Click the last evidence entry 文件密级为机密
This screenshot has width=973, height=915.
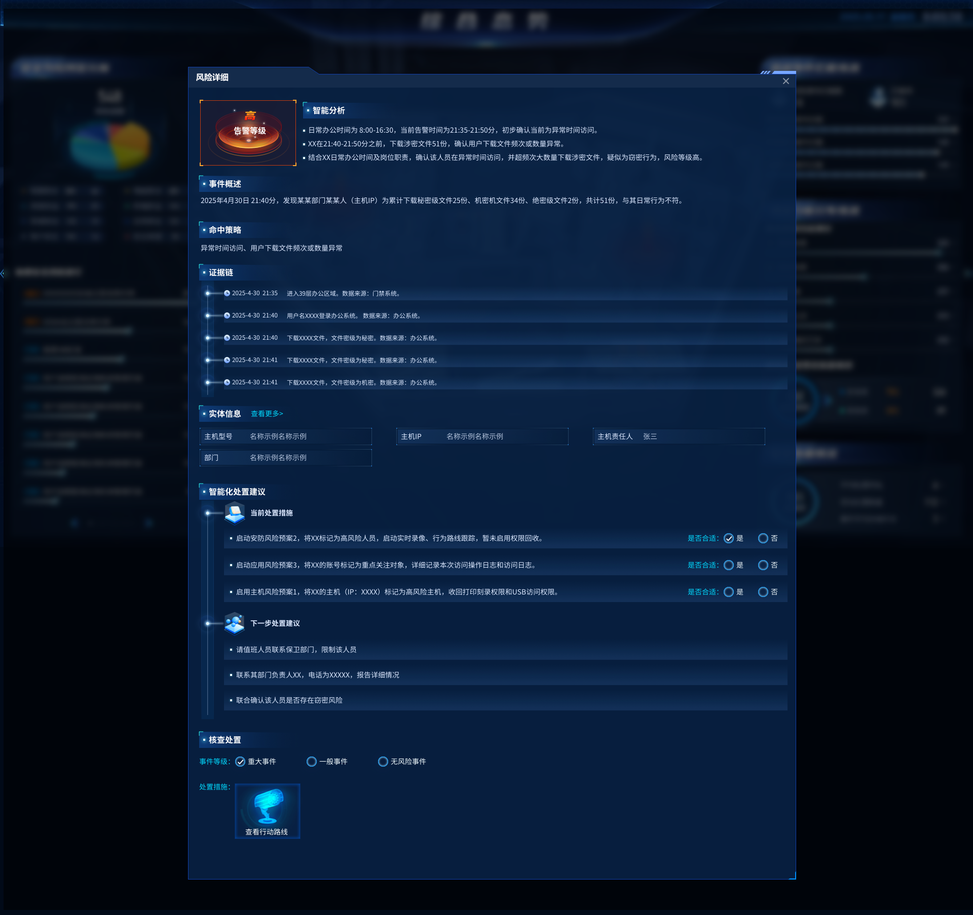[x=362, y=382]
